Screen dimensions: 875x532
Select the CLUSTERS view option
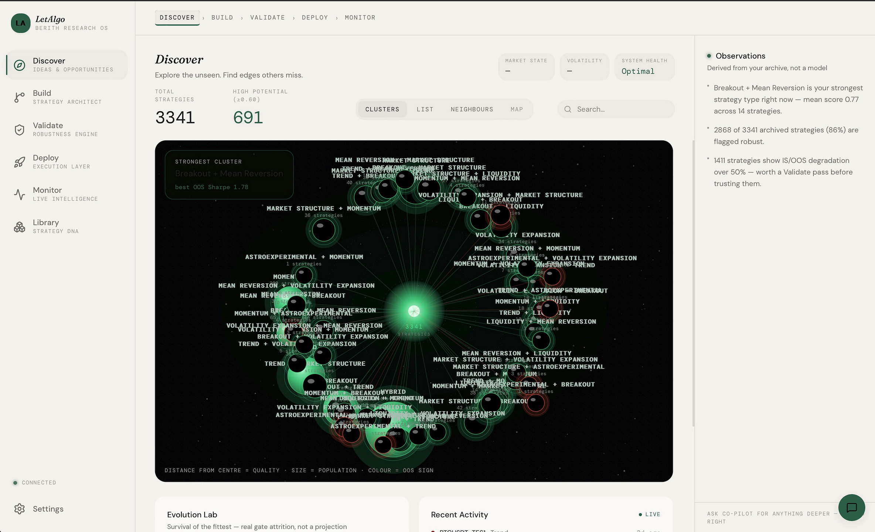382,109
